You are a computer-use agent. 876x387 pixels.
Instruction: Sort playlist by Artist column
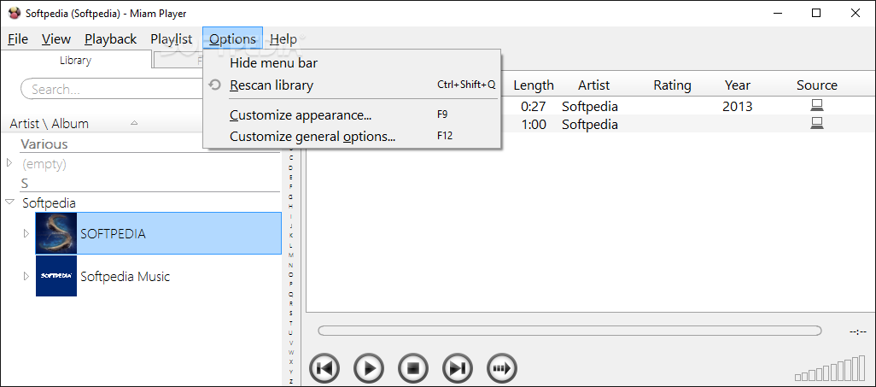pyautogui.click(x=593, y=85)
